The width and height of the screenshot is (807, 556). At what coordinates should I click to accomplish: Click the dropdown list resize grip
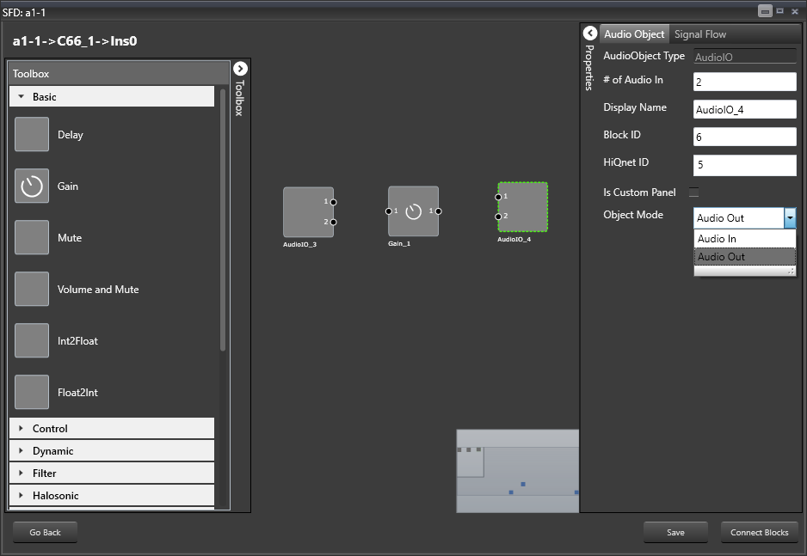point(791,271)
